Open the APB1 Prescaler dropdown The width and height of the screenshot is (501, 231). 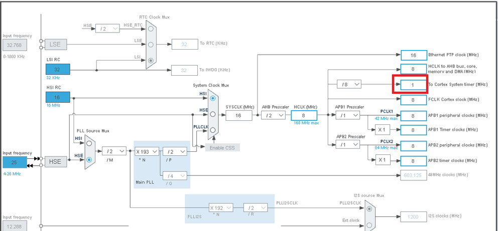[347, 115]
